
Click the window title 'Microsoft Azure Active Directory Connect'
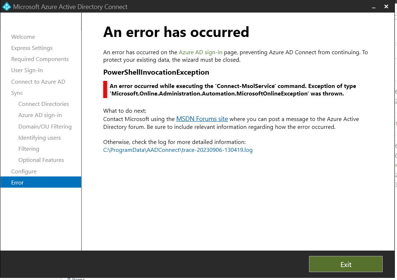(x=70, y=7)
